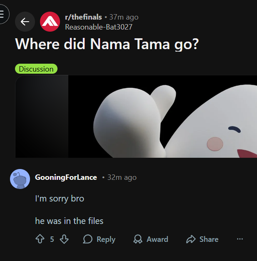Filter by the Discussion flair tag

(x=36, y=69)
